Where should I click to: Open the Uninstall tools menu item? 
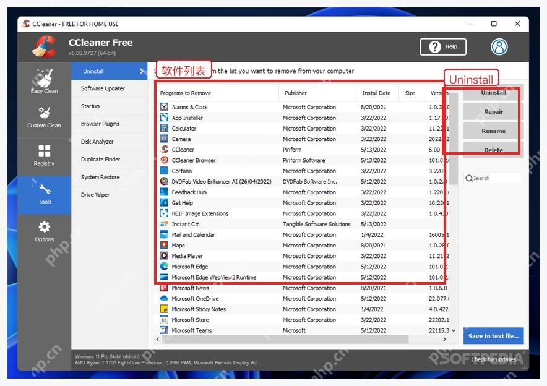pos(110,71)
